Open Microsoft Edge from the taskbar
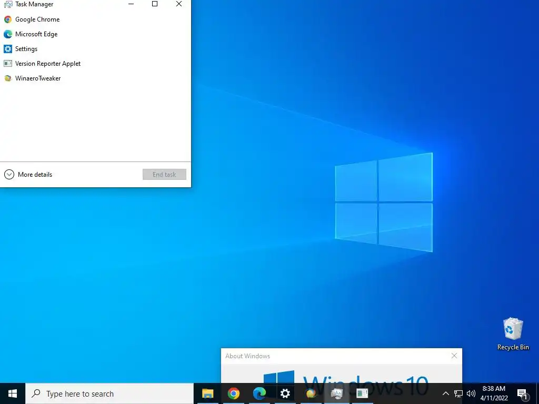539x404 pixels. point(259,393)
